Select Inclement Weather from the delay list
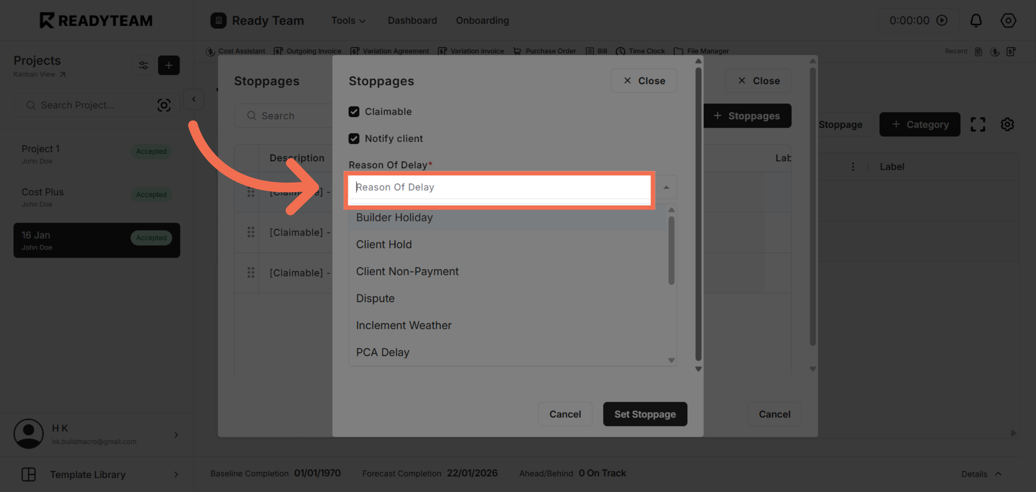 click(x=404, y=325)
